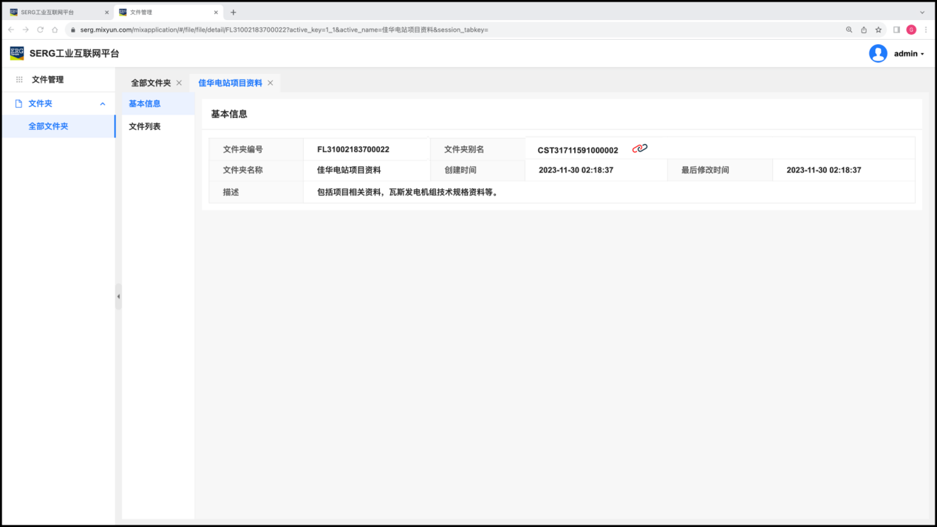Collapse the 文件夹 menu group
The height and width of the screenshot is (527, 937).
click(x=103, y=104)
